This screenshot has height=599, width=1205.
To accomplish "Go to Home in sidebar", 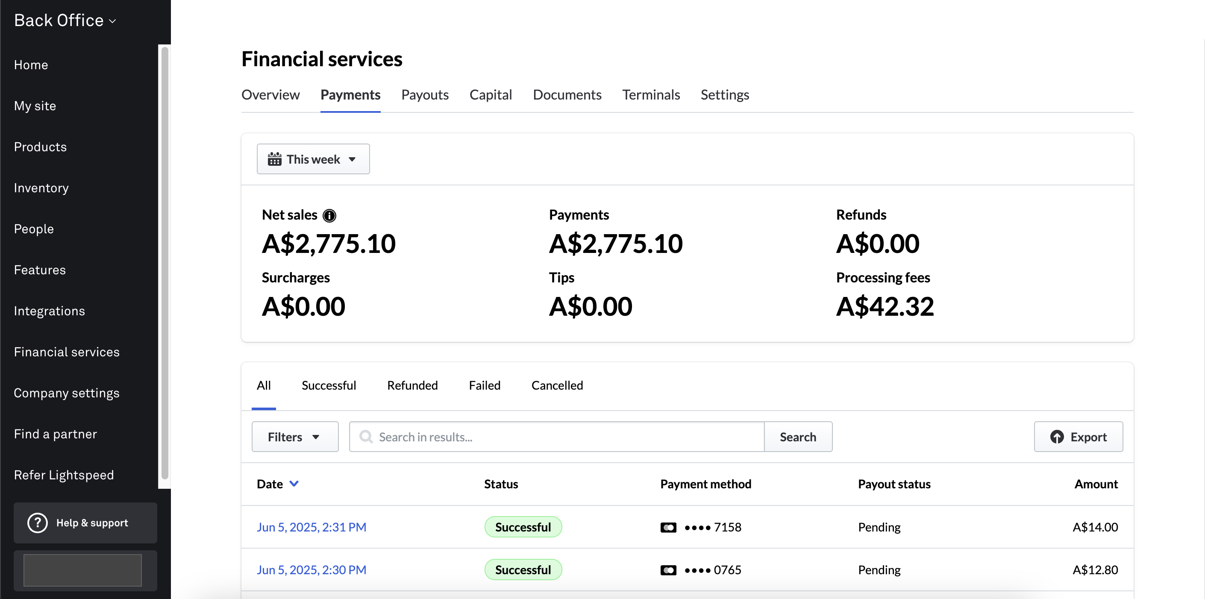I will coord(31,65).
